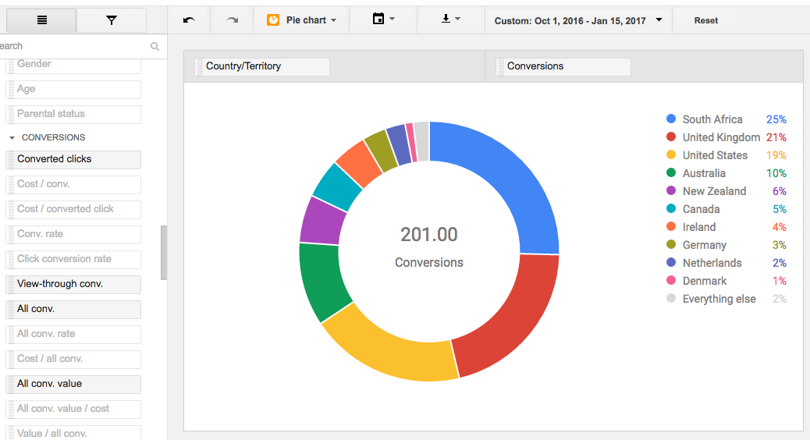Select the list view hamburger tab
The width and height of the screenshot is (810, 440).
42,20
